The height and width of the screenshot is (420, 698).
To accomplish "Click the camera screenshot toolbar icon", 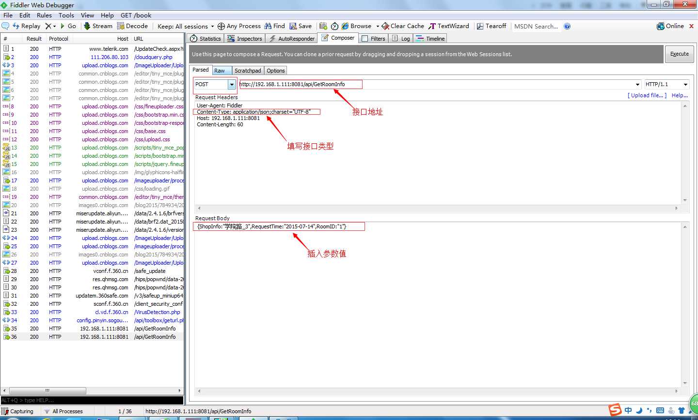I will (323, 26).
